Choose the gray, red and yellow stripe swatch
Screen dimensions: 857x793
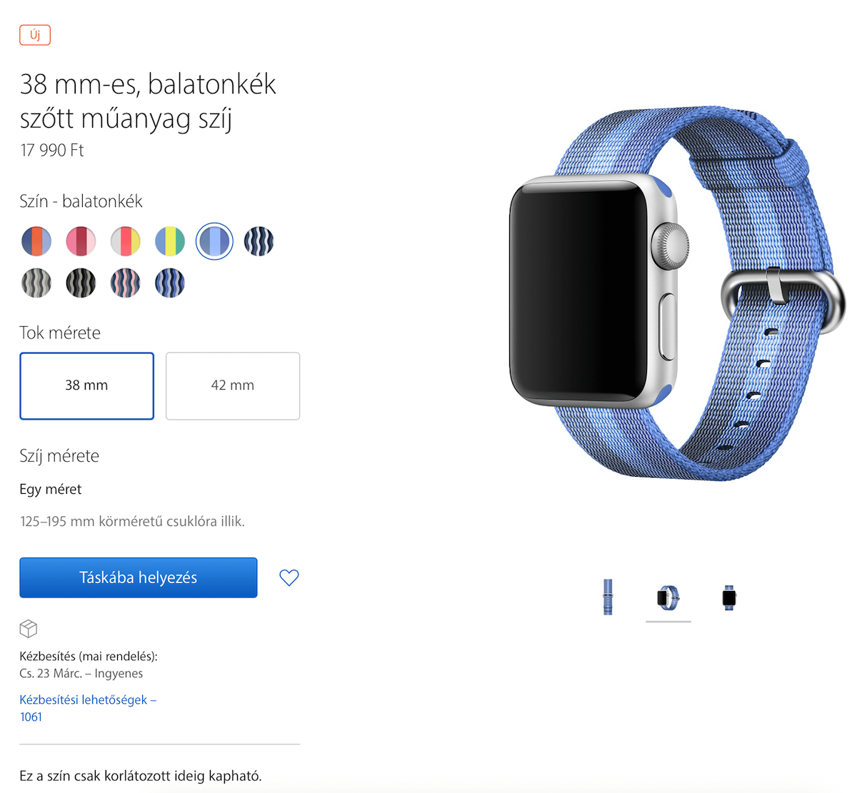(126, 241)
